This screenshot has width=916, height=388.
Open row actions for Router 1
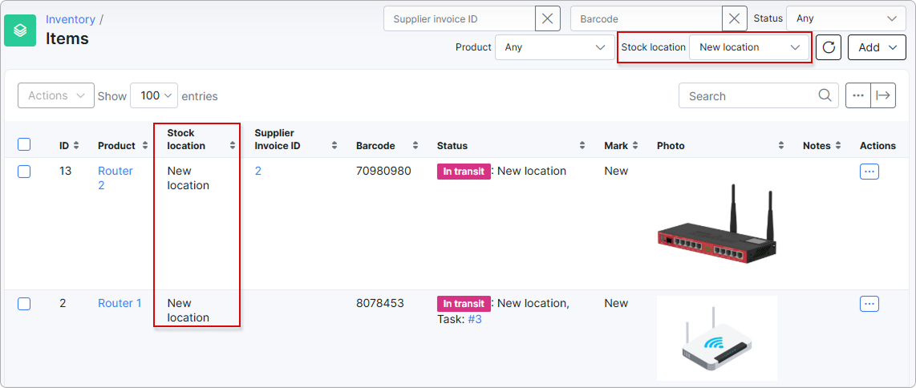point(869,304)
